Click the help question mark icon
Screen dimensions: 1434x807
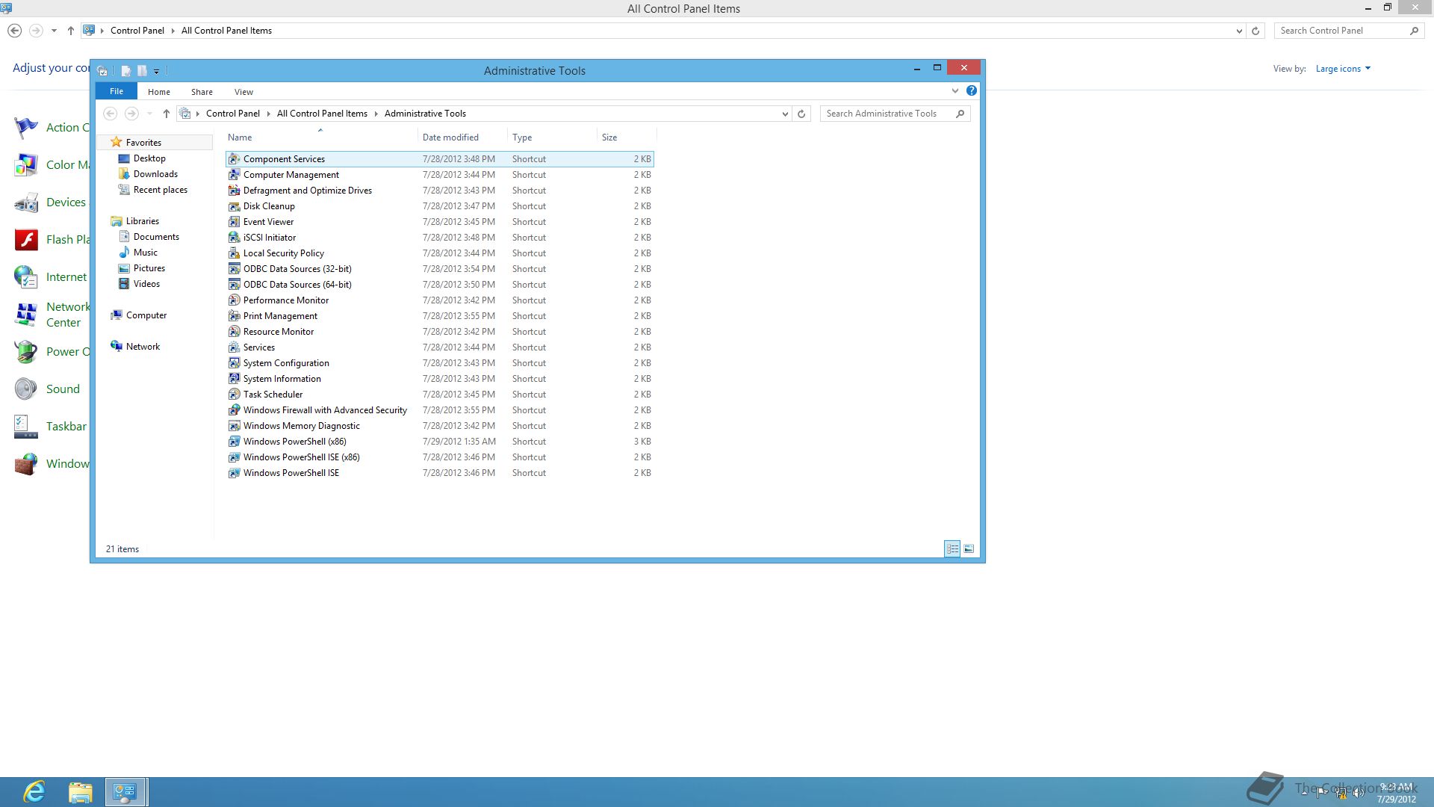tap(971, 90)
